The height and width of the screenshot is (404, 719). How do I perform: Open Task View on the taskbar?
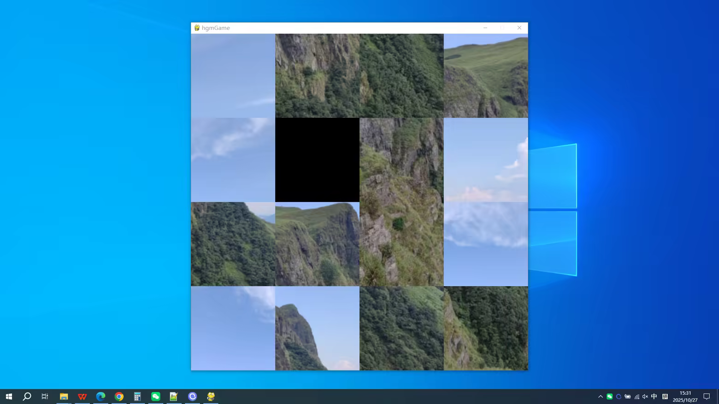click(45, 396)
